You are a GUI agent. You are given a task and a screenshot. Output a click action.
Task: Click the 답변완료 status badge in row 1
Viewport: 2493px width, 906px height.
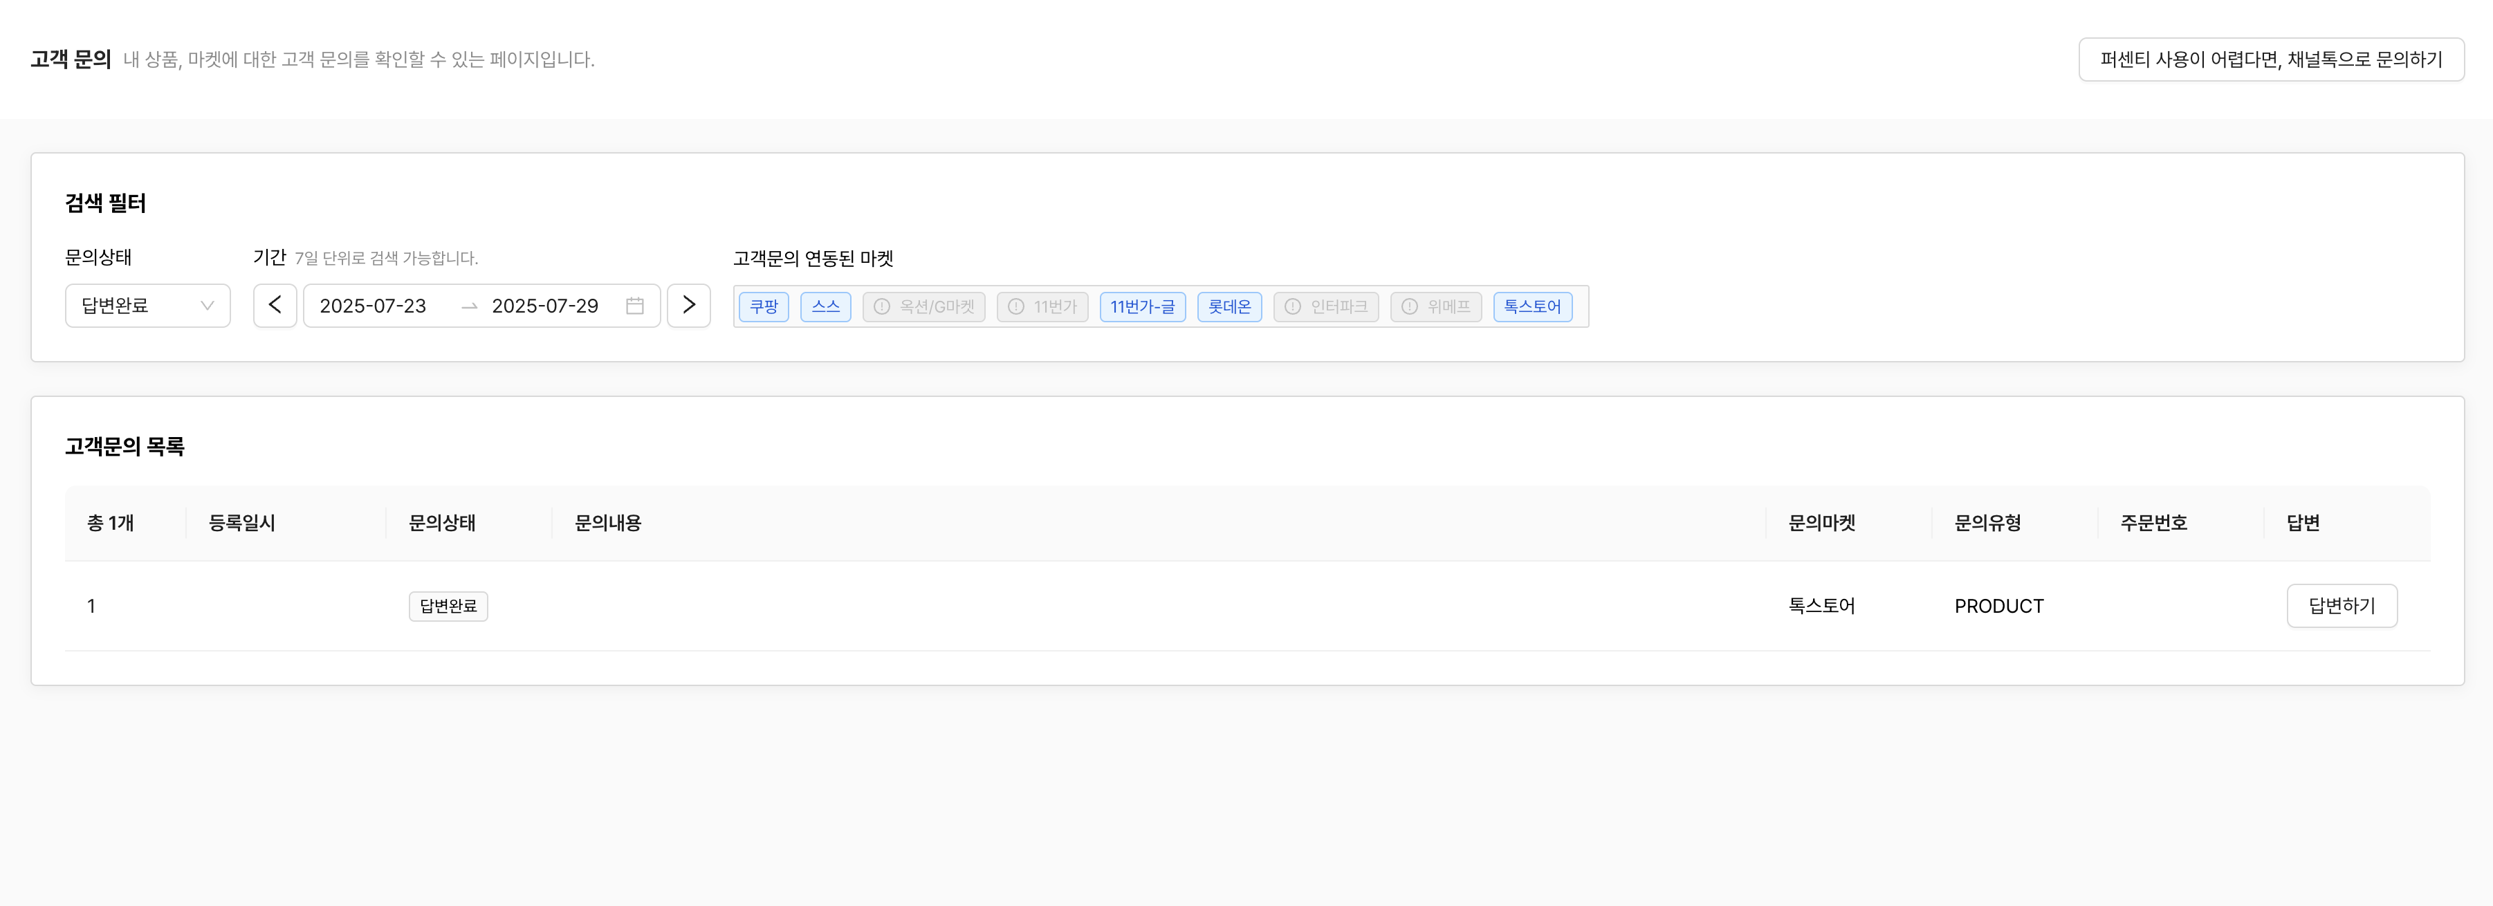[448, 606]
